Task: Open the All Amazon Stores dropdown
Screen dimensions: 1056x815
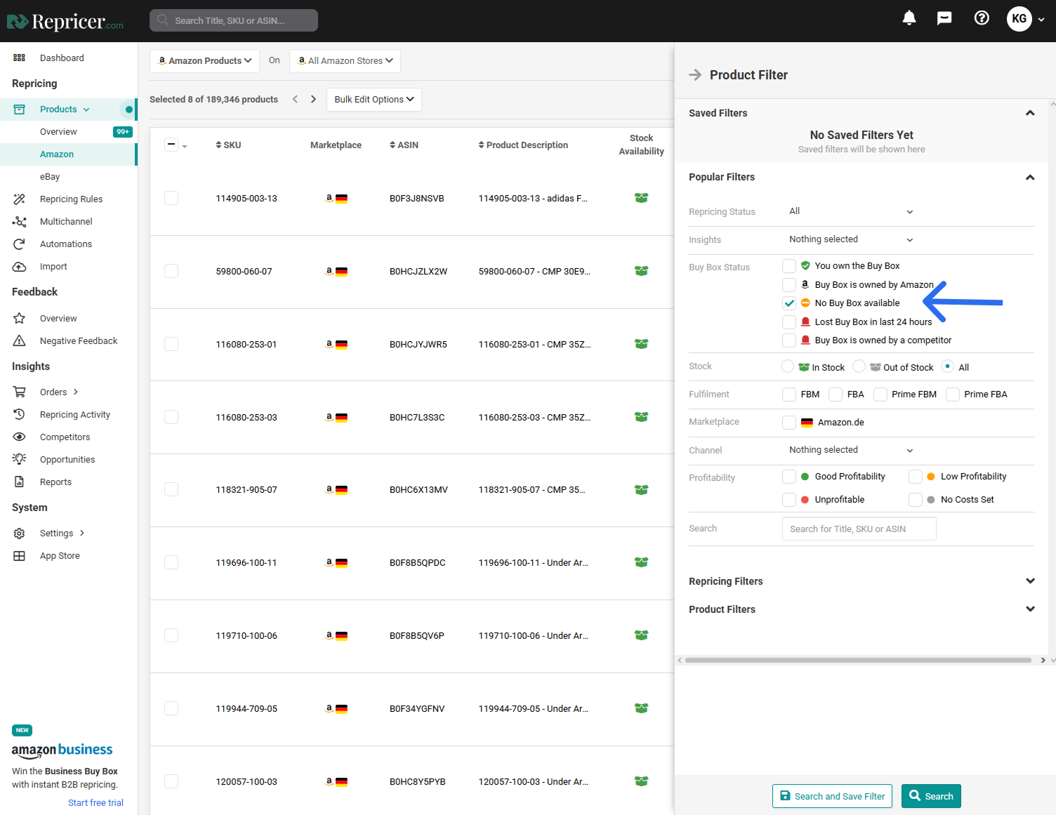Action: (x=345, y=61)
